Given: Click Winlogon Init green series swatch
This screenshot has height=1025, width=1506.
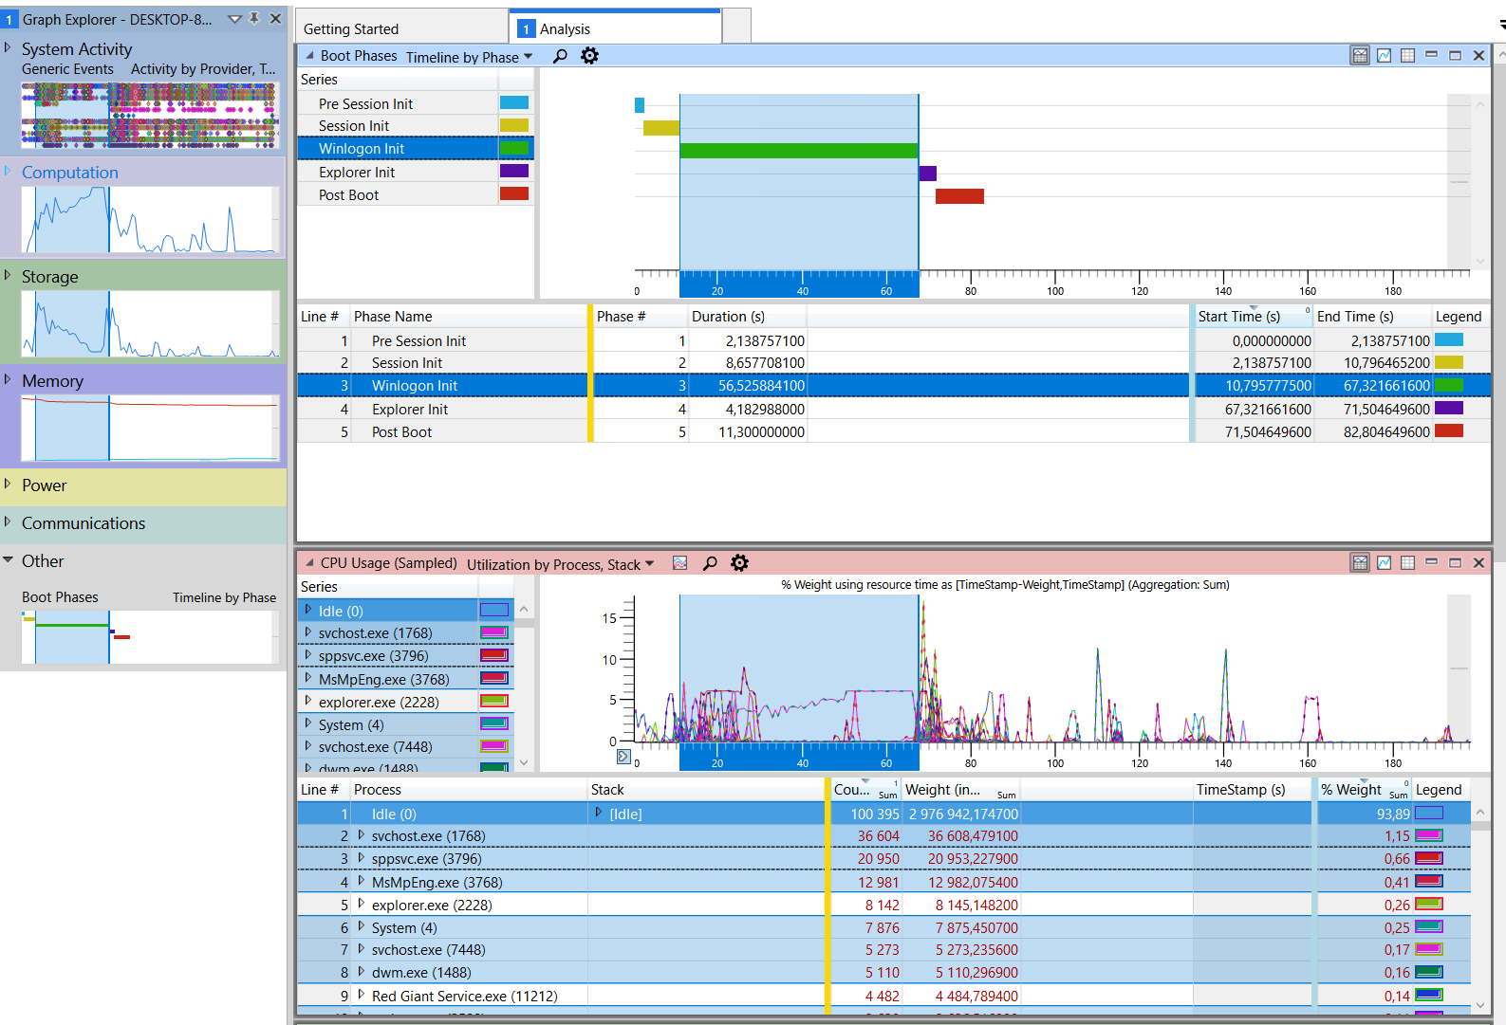Looking at the screenshot, I should [514, 148].
